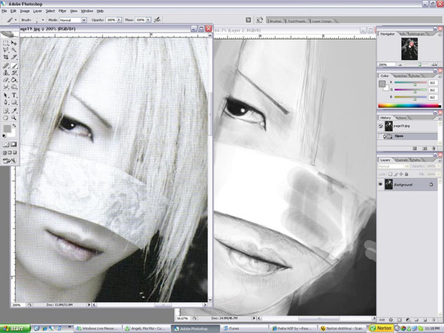Expand the Flow slider arrow

(x=148, y=20)
